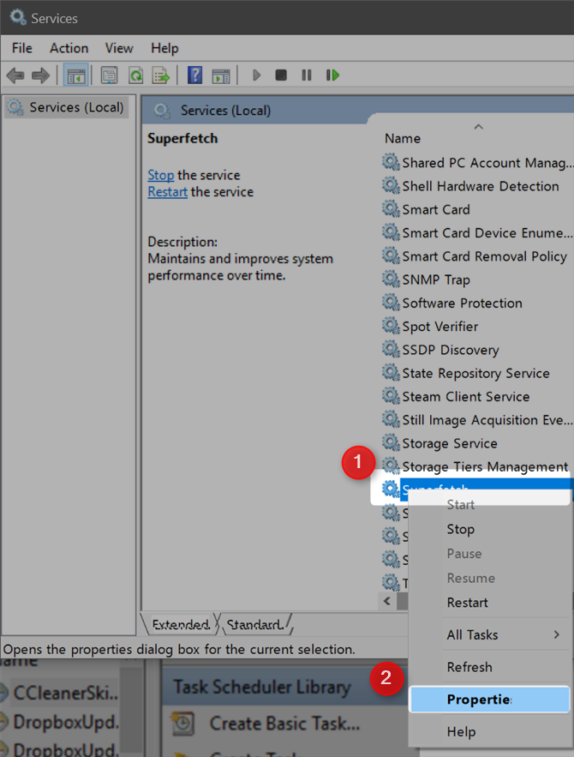Image resolution: width=574 pixels, height=757 pixels.
Task: Click the Back arrow in toolbar
Action: [x=15, y=75]
